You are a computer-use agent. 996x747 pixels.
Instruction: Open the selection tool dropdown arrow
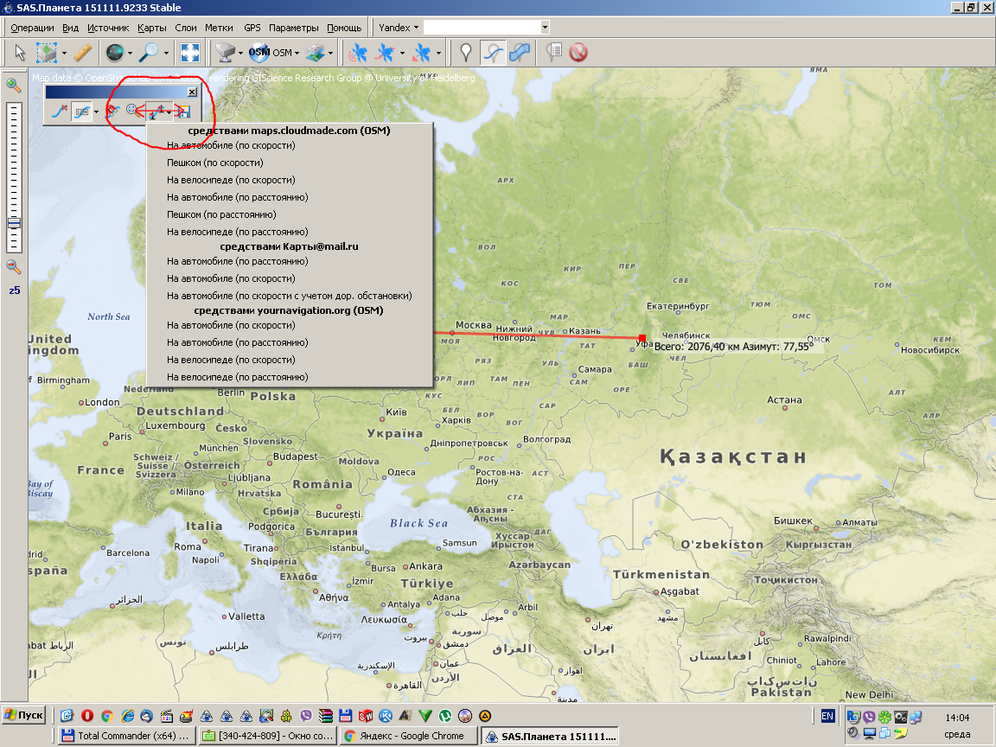pos(63,54)
